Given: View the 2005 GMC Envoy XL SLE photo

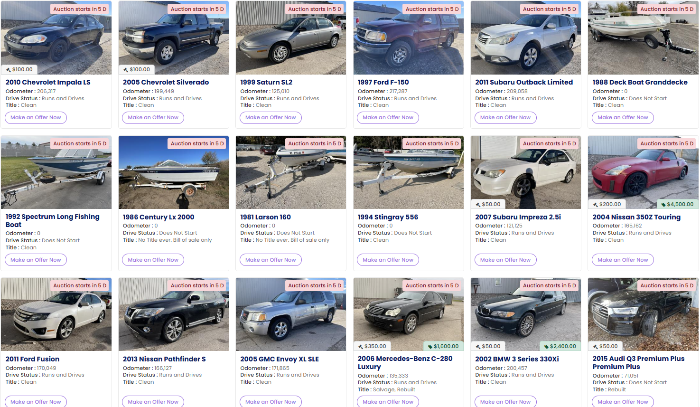Looking at the screenshot, I should coord(291,314).
